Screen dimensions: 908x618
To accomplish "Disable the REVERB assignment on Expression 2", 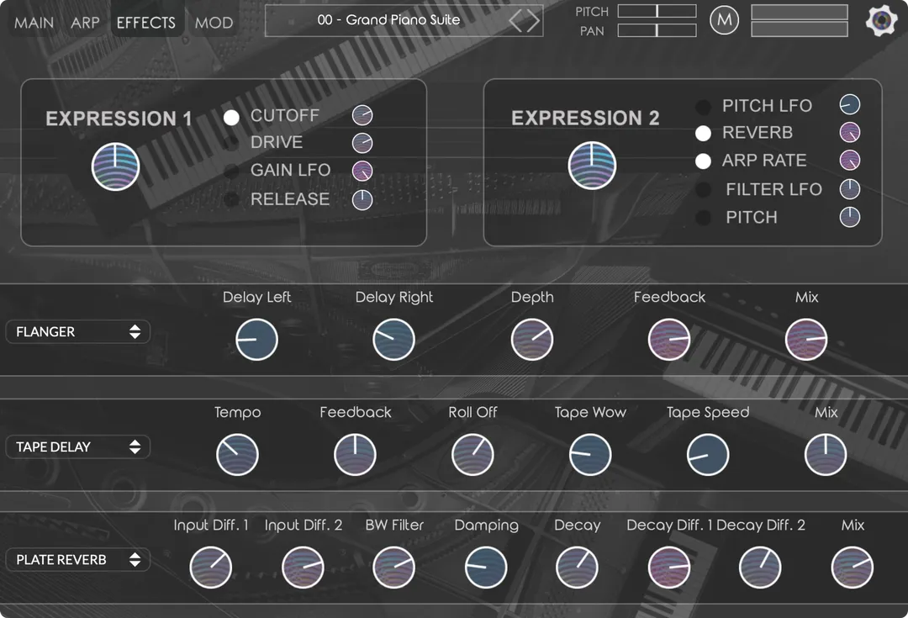I will pos(703,133).
